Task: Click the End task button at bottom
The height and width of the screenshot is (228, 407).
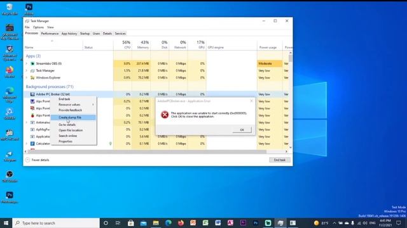Action: (280, 160)
